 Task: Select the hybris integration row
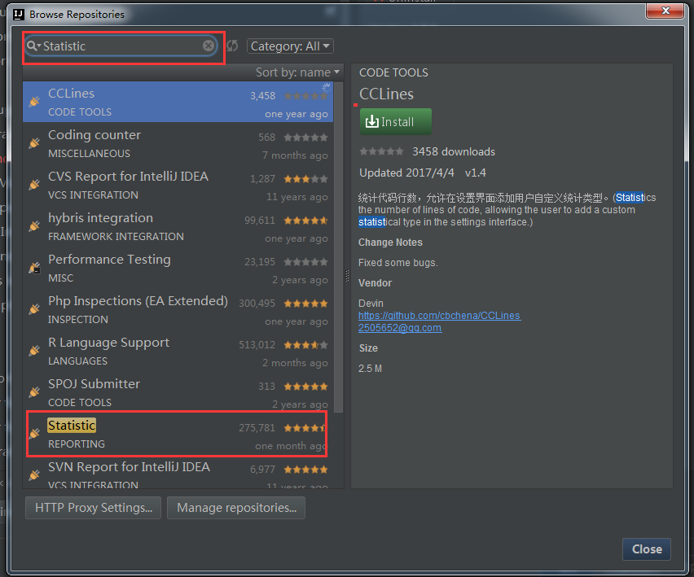click(178, 226)
